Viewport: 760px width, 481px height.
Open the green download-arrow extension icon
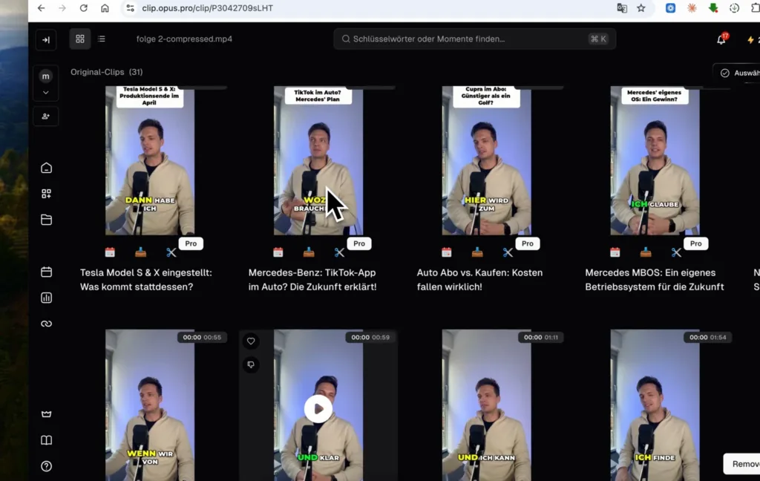713,7
